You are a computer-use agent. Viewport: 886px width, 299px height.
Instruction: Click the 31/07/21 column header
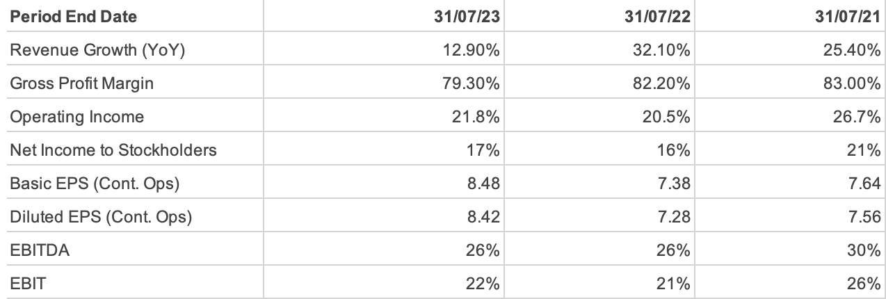(x=848, y=17)
